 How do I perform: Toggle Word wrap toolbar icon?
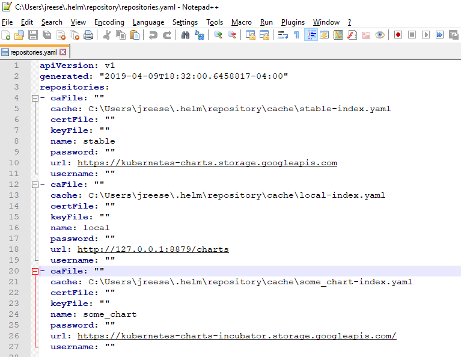tap(283, 35)
